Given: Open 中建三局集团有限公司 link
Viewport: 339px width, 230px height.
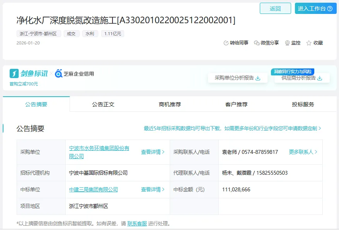Looking at the screenshot, I should tap(93, 189).
